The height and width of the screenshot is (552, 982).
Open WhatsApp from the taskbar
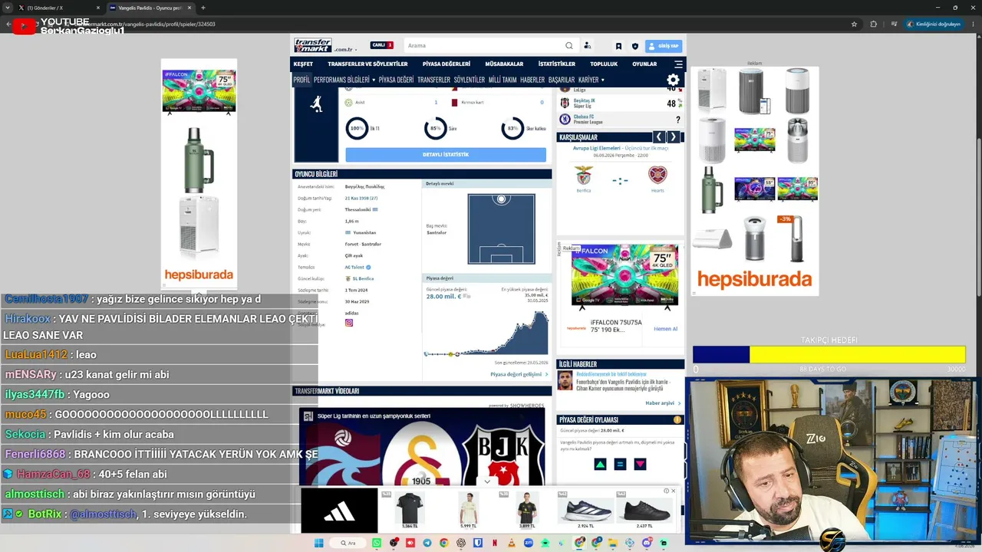[x=377, y=543]
